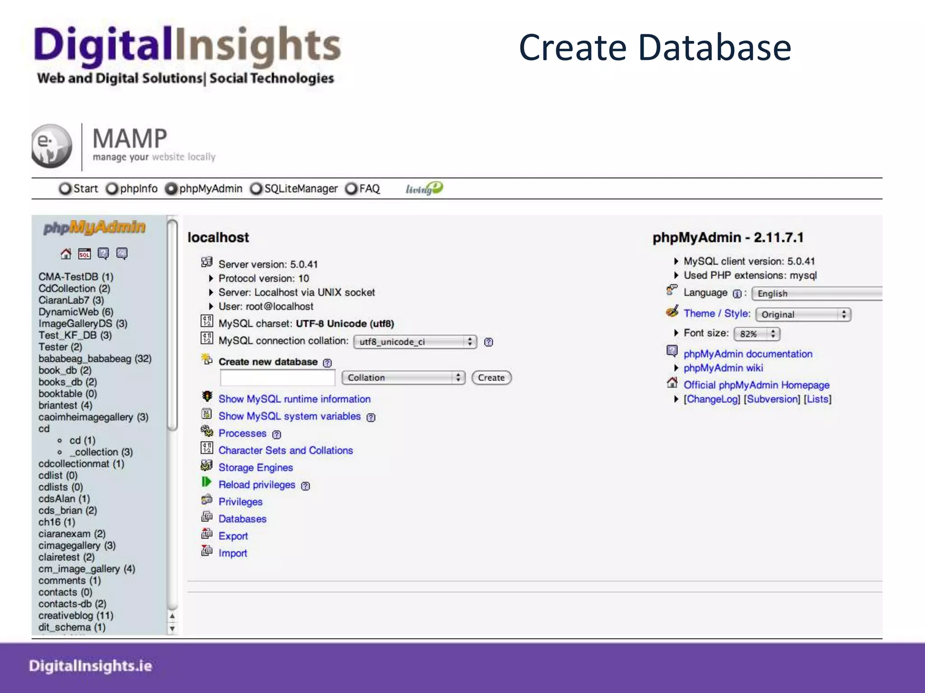Open the SQL query window icon
The width and height of the screenshot is (925, 693).
[84, 254]
